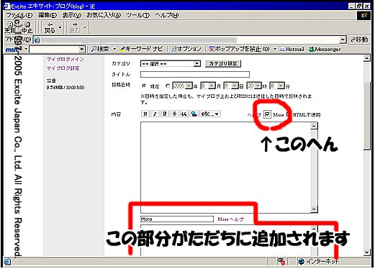The image size is (375, 269).
Task: Open the etc.. formatting dropdown
Action: [210, 114]
